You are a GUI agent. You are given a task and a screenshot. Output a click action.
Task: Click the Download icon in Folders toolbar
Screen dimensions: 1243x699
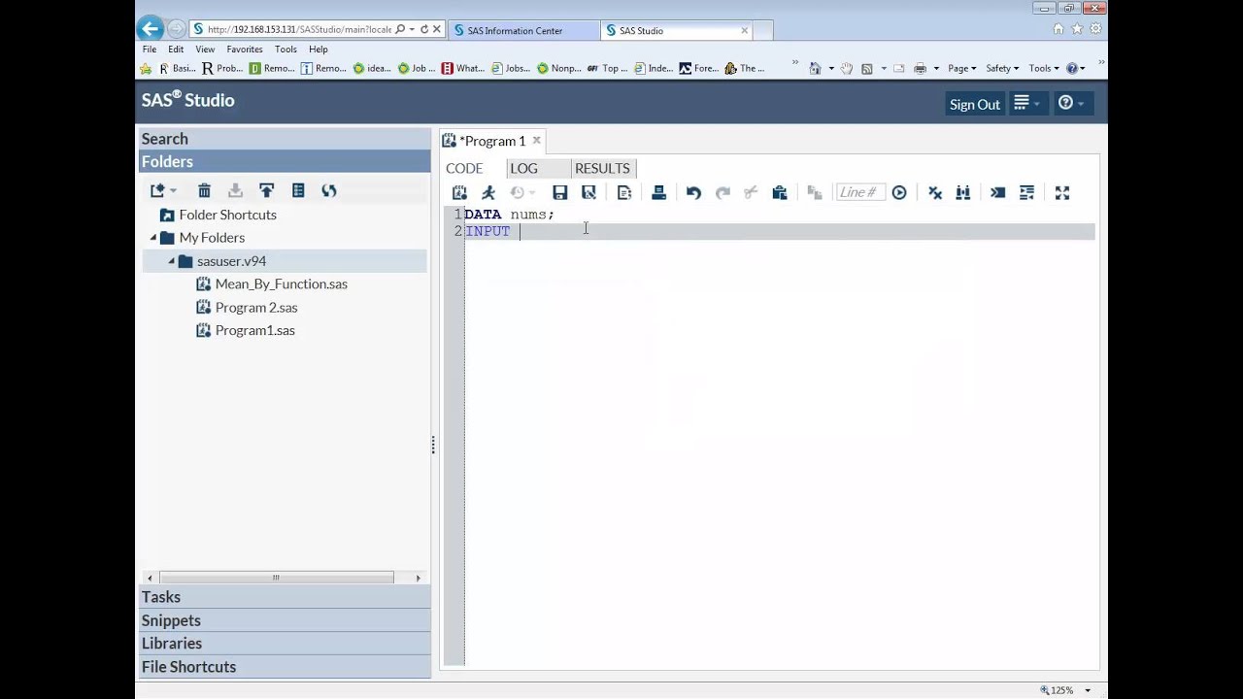pos(235,190)
